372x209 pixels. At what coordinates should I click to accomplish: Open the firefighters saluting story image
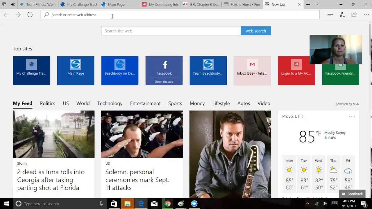142,134
